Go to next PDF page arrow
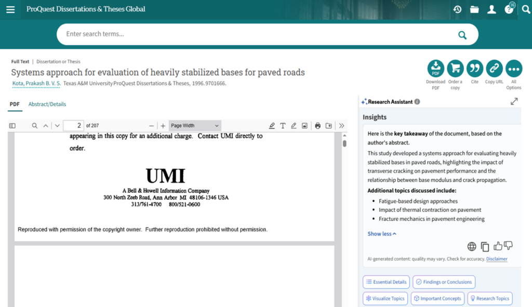This screenshot has height=307, width=532. (x=57, y=126)
